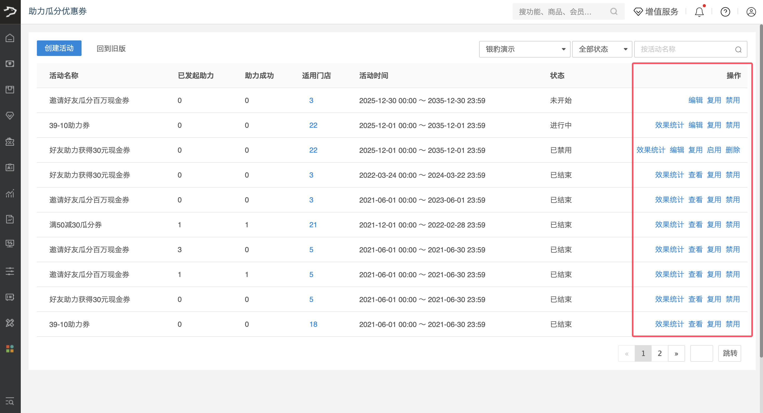Open the notification bell icon

(x=699, y=12)
